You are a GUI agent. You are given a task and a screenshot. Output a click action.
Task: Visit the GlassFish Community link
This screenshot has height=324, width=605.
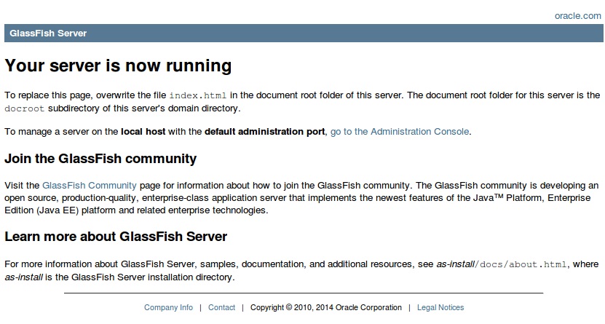89,186
